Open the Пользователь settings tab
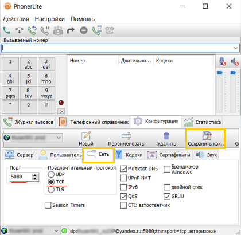 tap(60, 155)
